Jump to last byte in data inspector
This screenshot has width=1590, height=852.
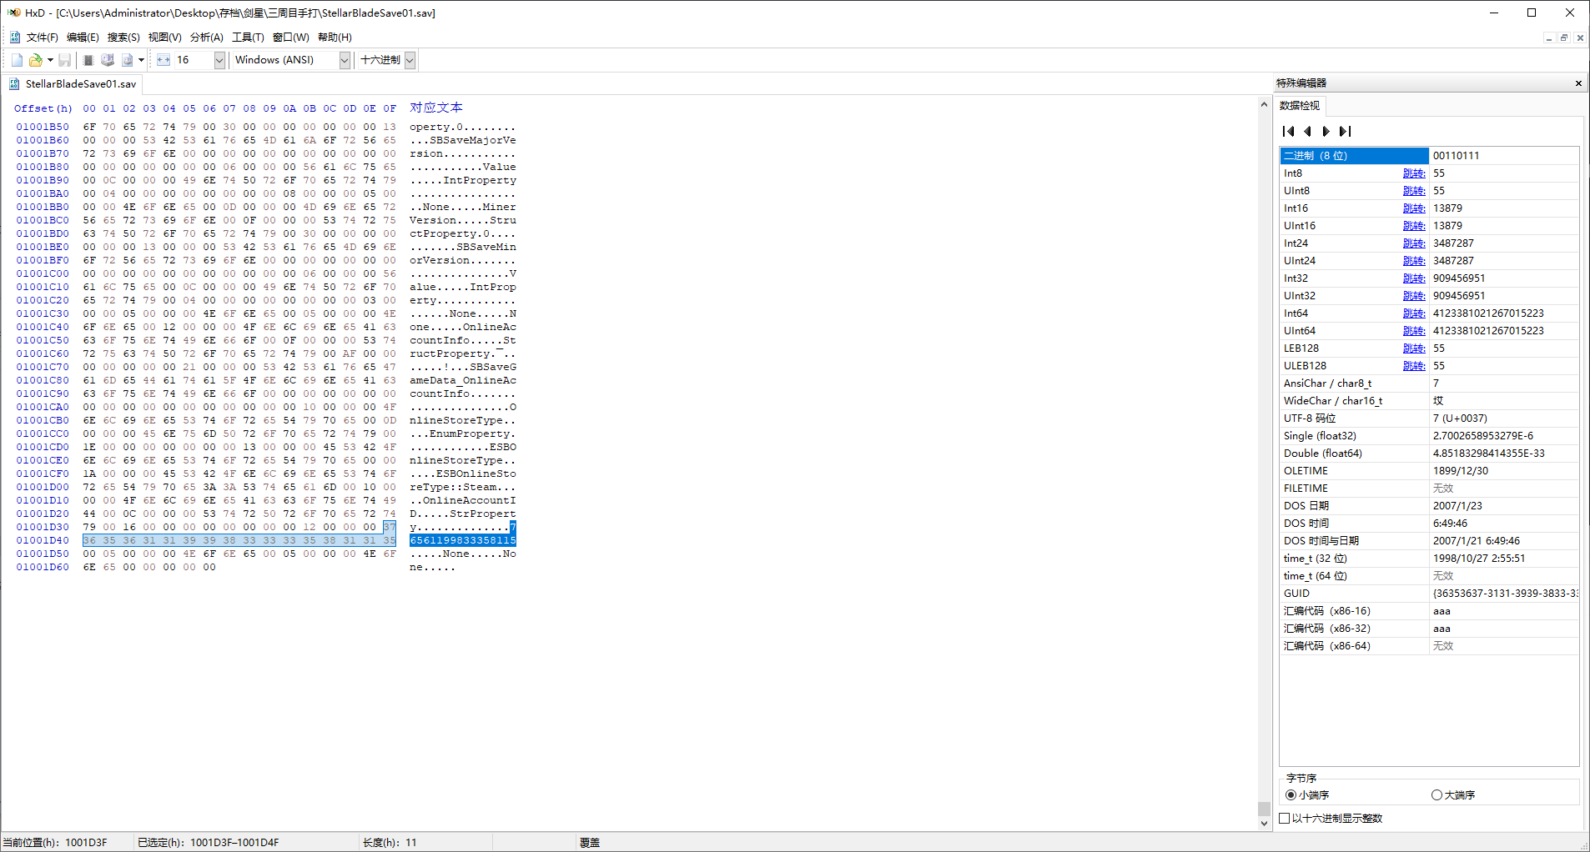1345,131
